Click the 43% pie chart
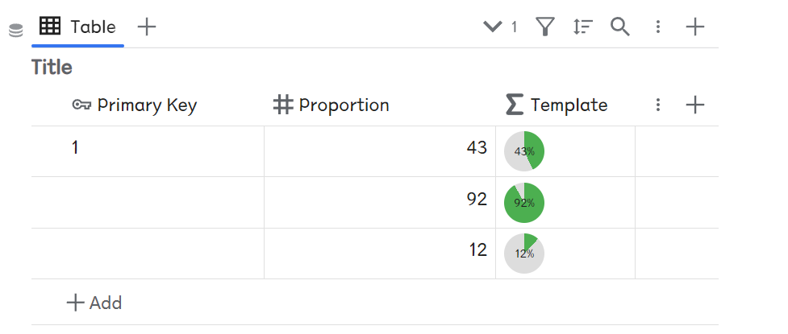The height and width of the screenshot is (334, 788). [x=524, y=151]
